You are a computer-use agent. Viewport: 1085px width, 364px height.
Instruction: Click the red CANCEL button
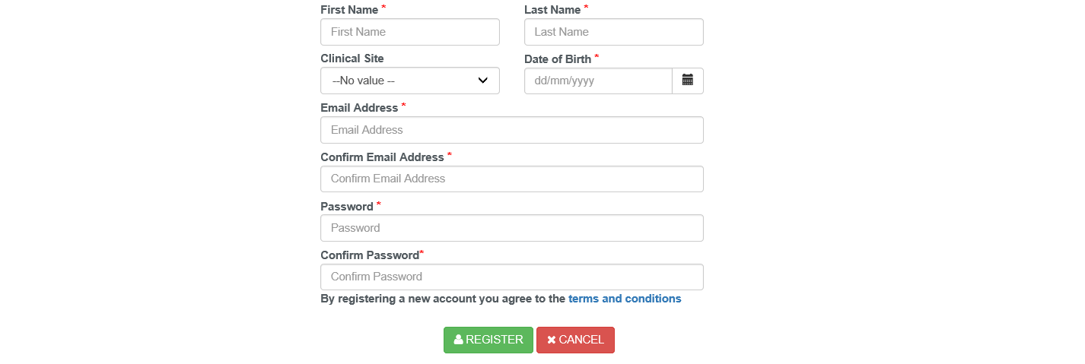pos(575,340)
